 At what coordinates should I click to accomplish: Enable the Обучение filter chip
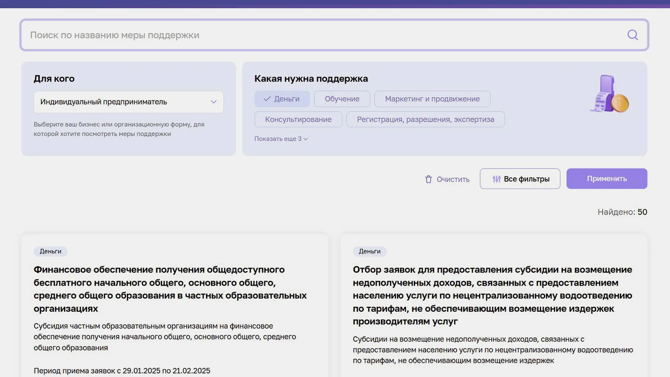(342, 99)
